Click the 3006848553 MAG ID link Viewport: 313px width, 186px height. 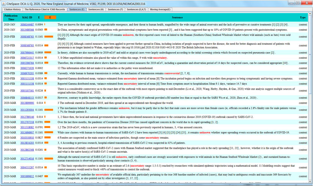coord(27,98)
